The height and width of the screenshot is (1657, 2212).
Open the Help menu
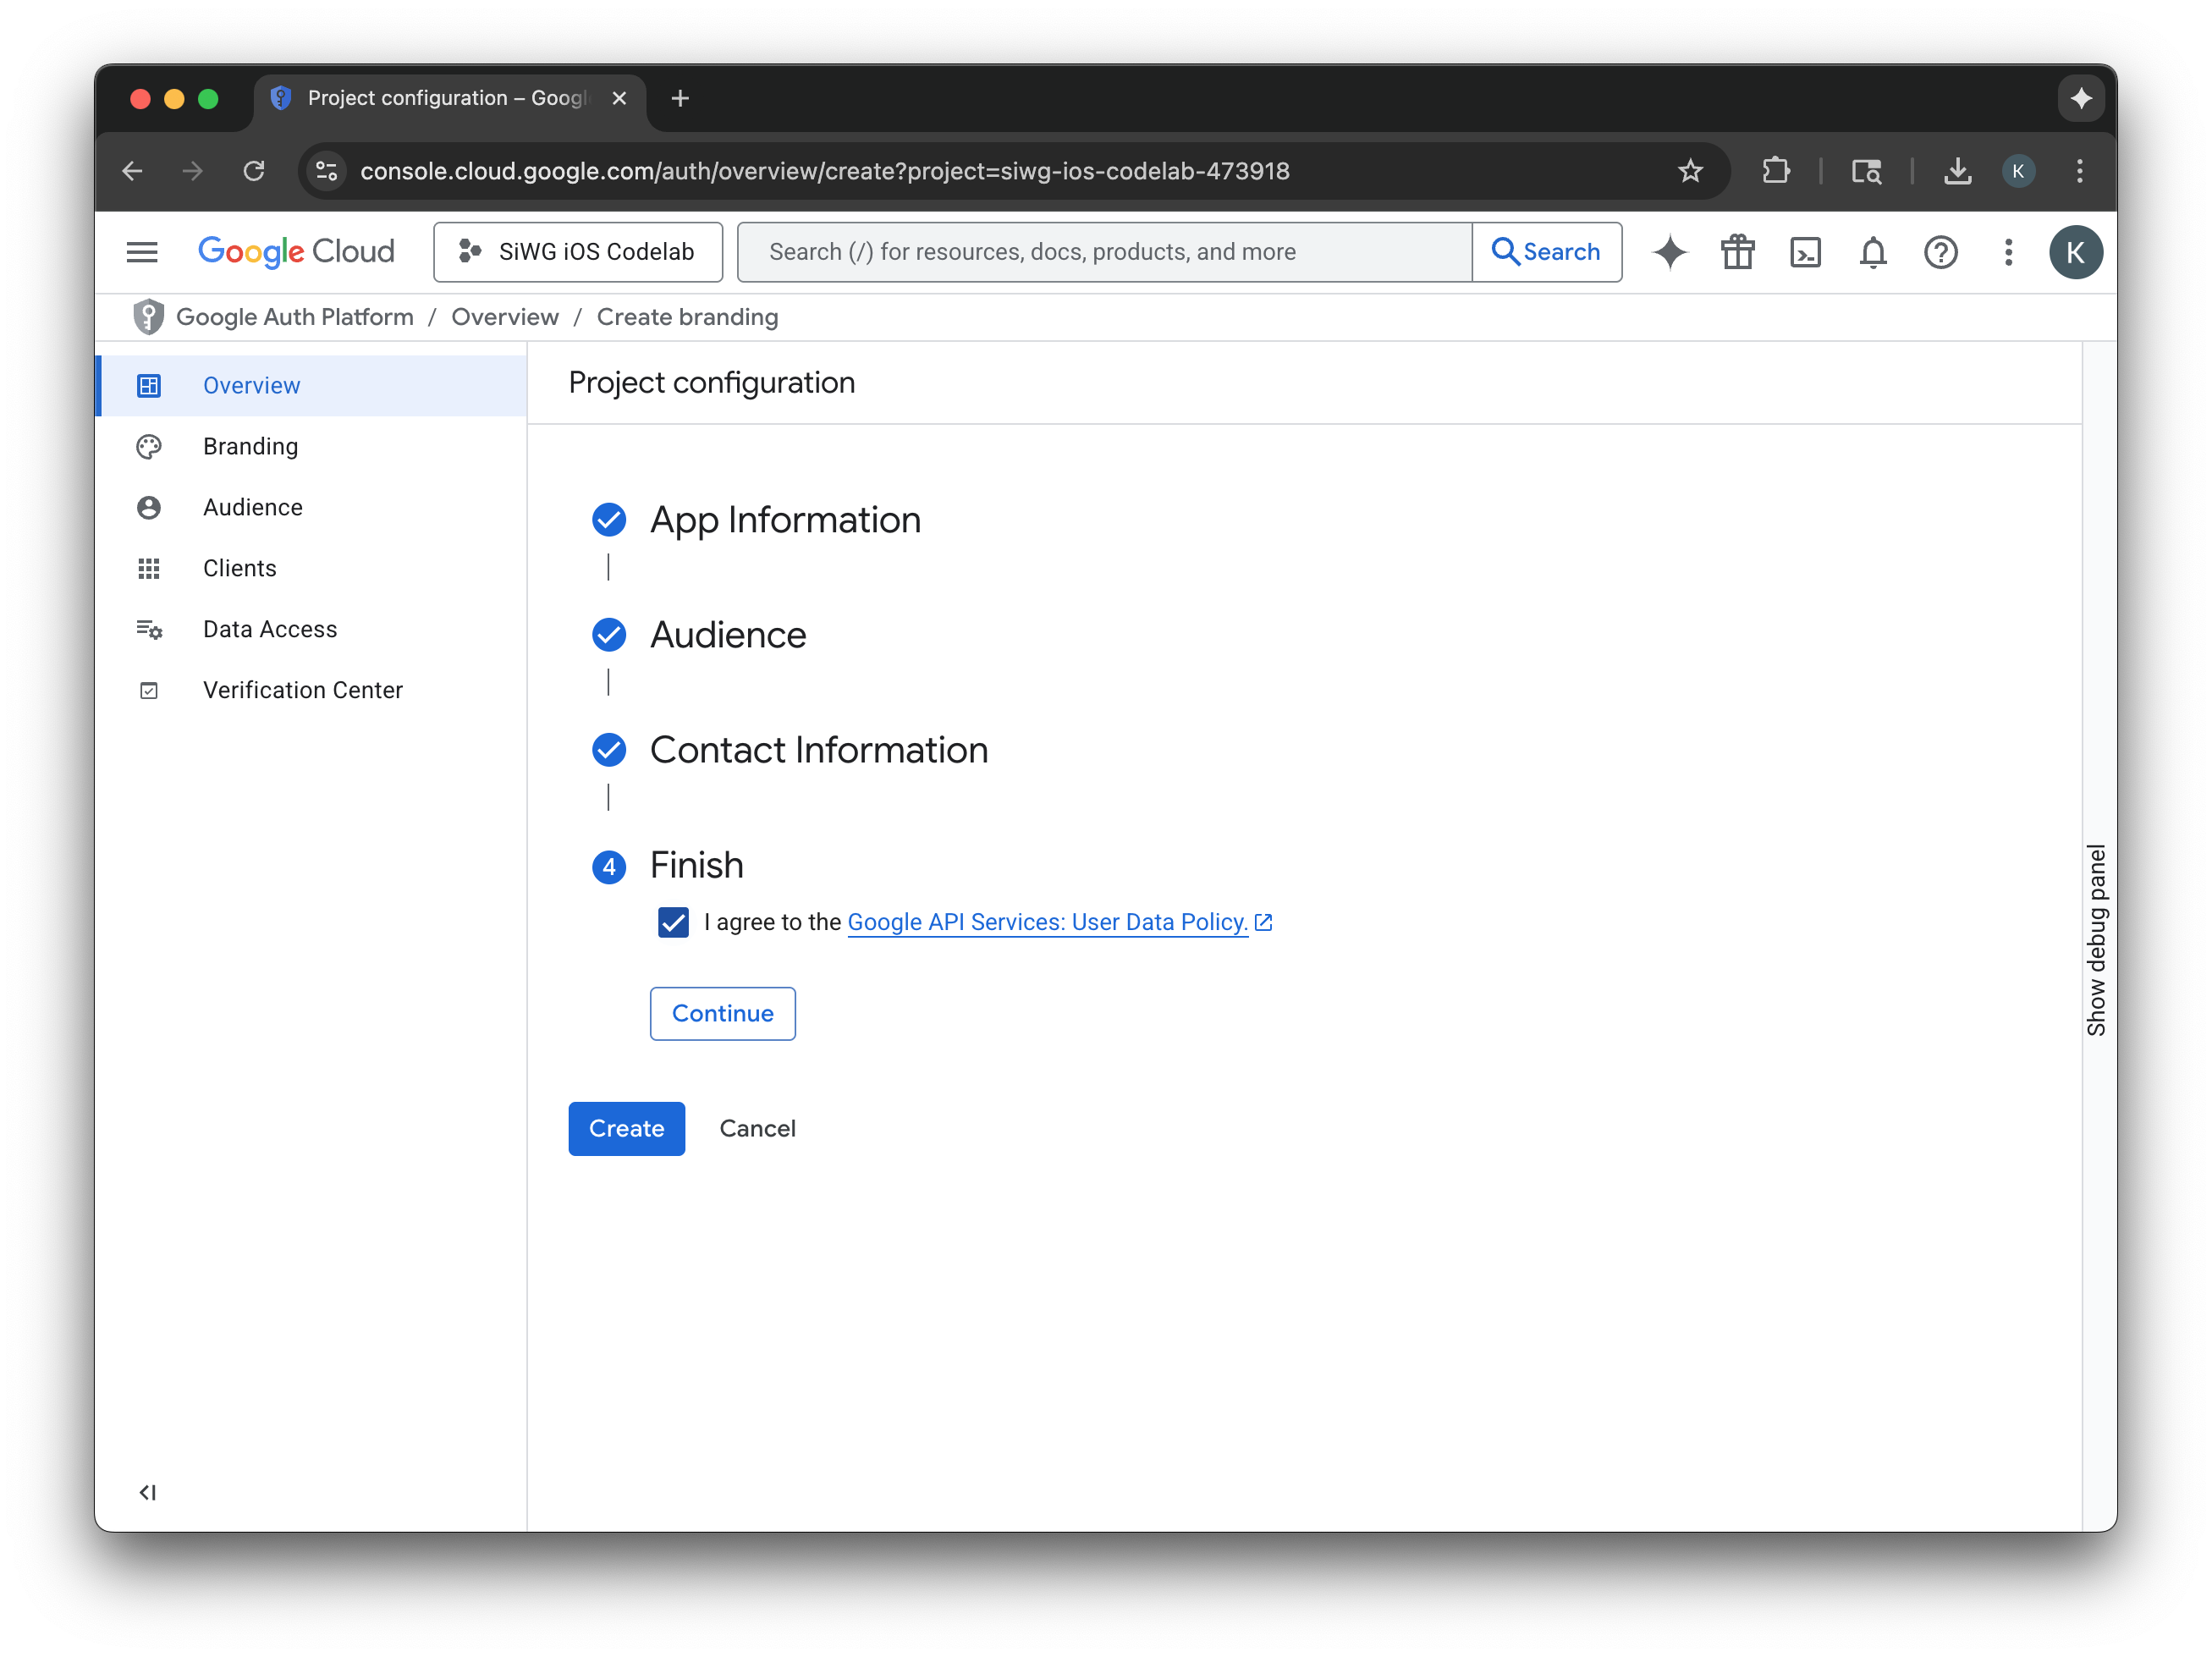coord(1940,252)
